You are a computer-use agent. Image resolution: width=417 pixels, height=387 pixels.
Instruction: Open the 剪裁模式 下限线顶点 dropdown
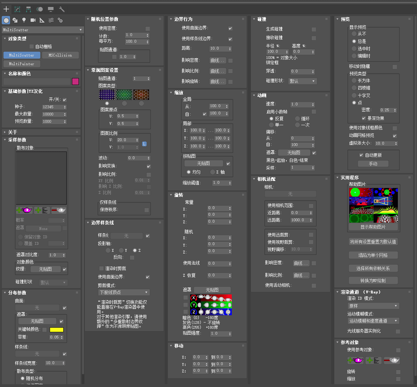click(124, 292)
